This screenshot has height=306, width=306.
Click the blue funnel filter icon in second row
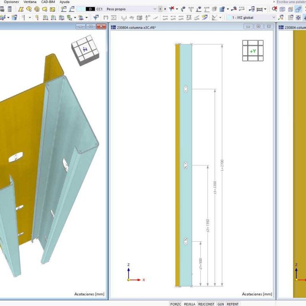coord(96,18)
